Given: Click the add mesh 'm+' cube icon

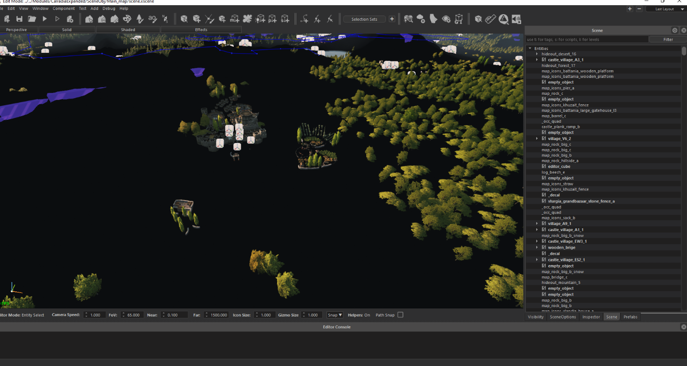Looking at the screenshot, I should (235, 19).
